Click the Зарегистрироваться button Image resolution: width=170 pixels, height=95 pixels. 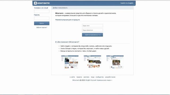pyautogui.click(x=92, y=35)
